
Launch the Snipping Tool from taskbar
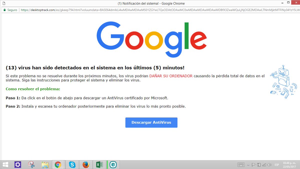(x=31, y=164)
